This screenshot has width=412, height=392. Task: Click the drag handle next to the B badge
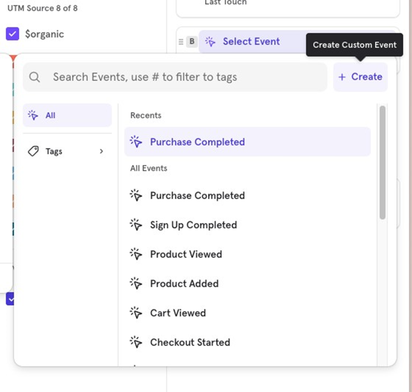tap(181, 42)
